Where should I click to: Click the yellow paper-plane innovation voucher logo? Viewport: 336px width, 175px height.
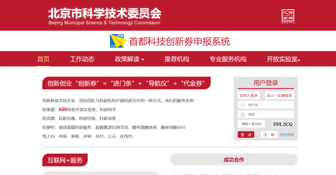tap(118, 41)
